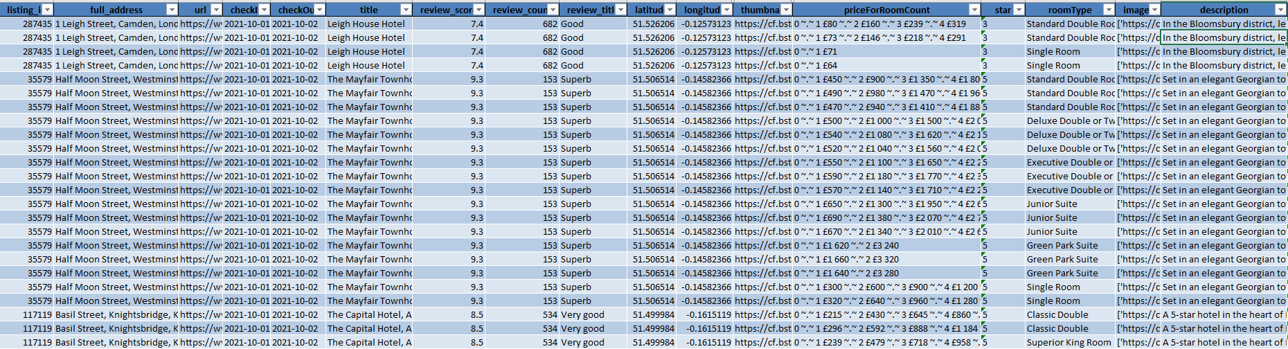Open the review_coun column filter dropdown

(x=553, y=10)
